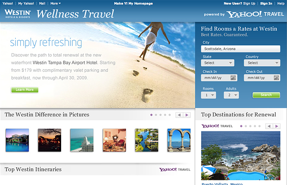Expand the State dropdown
Viewport: 287px width, 185px height.
tap(218, 63)
